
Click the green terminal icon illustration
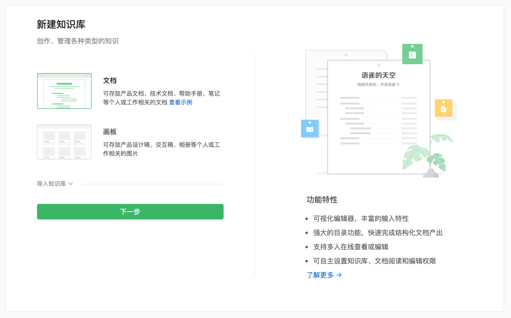point(412,54)
